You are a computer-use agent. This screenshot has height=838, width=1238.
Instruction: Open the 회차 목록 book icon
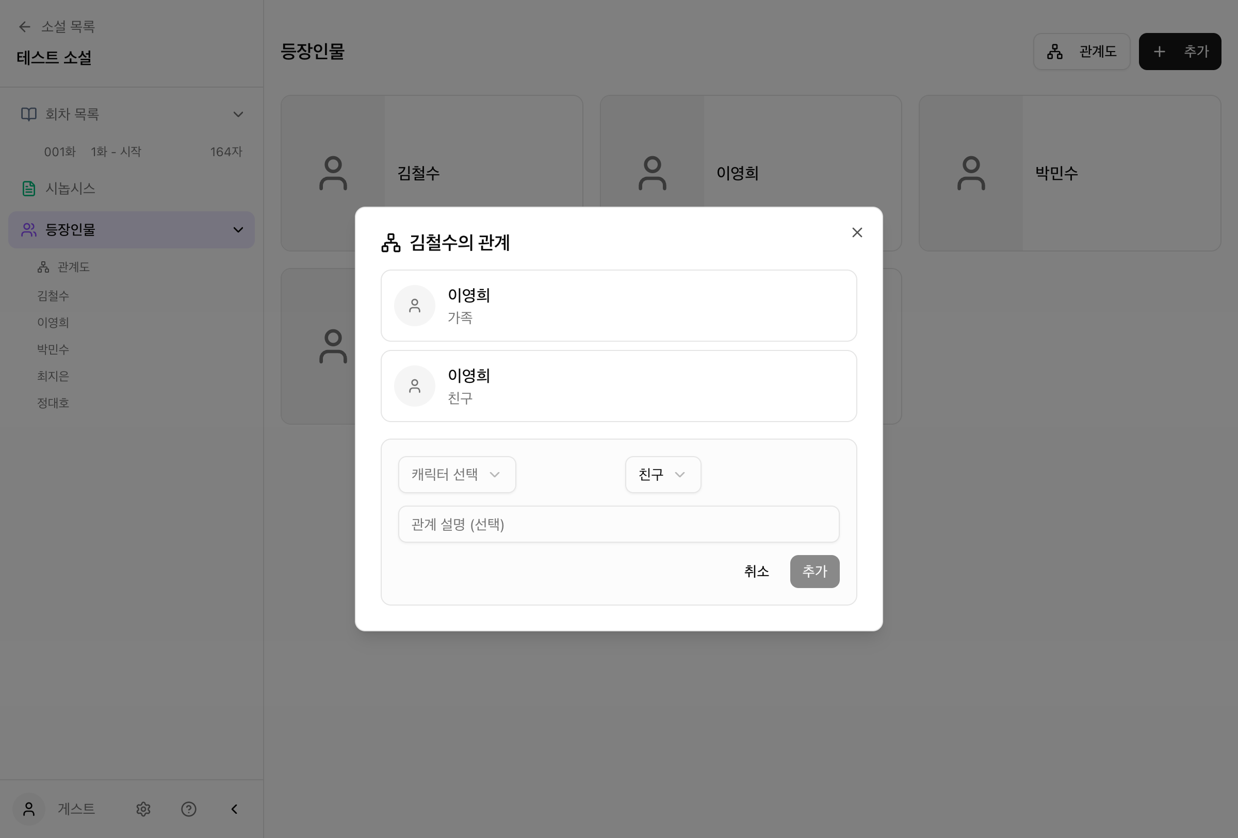pyautogui.click(x=28, y=114)
